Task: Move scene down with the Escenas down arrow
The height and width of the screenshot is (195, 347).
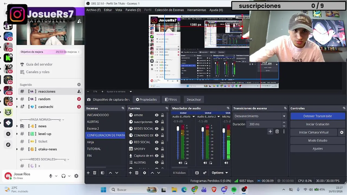Action: [117, 173]
